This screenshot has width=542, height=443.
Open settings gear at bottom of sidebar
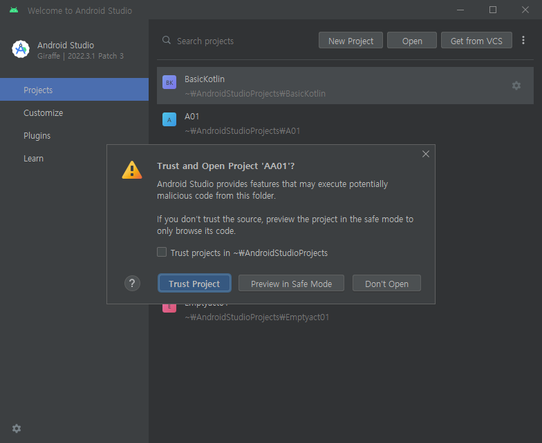pos(17,429)
